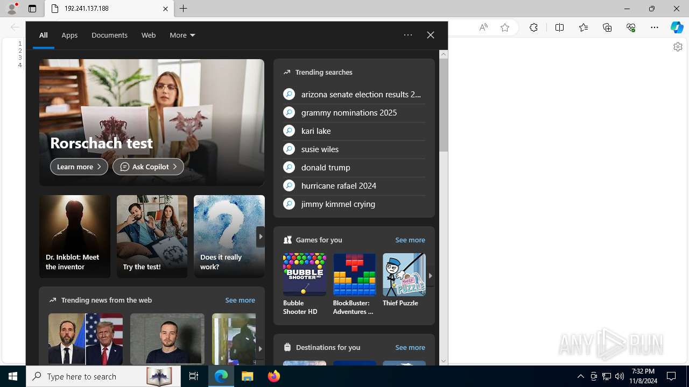Open the Action Center notifications icon
This screenshot has width=689, height=387.
pyautogui.click(x=671, y=376)
